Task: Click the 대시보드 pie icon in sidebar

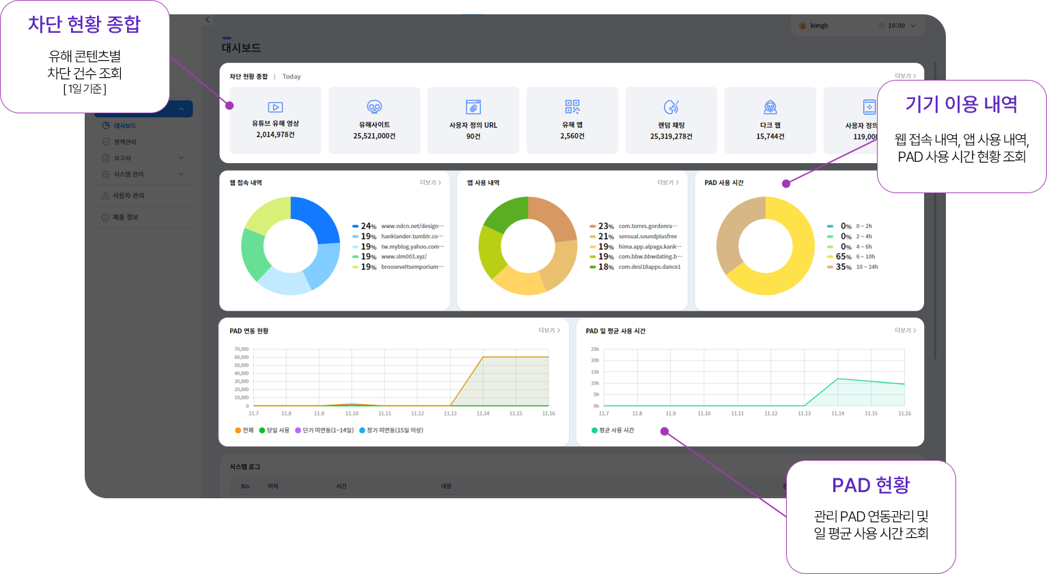Action: pos(106,126)
